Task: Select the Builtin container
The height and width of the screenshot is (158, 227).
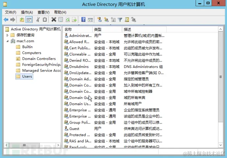Action: [x=27, y=47]
